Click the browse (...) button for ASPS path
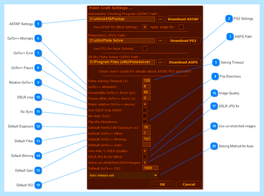Viewport: 264px width, 196px height. [x=160, y=63]
